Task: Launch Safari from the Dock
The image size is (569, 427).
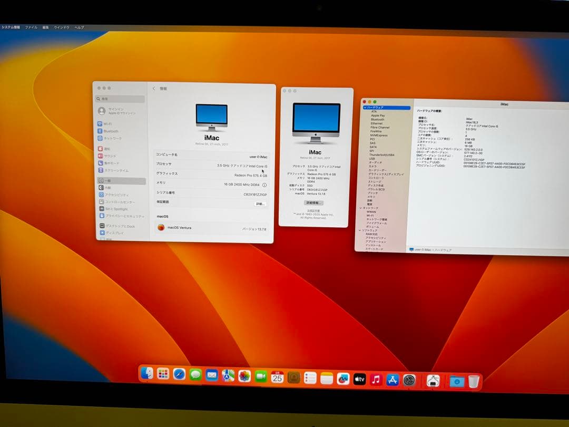Action: pyautogui.click(x=179, y=374)
